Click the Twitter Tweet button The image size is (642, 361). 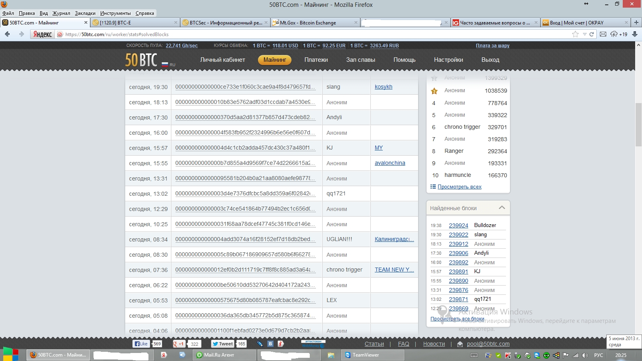click(223, 344)
